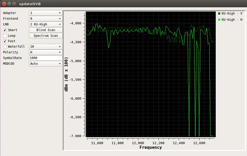Image resolution: width=247 pixels, height=156 pixels.
Task: Click the 12,000 frequency axis label
Action: (138, 143)
